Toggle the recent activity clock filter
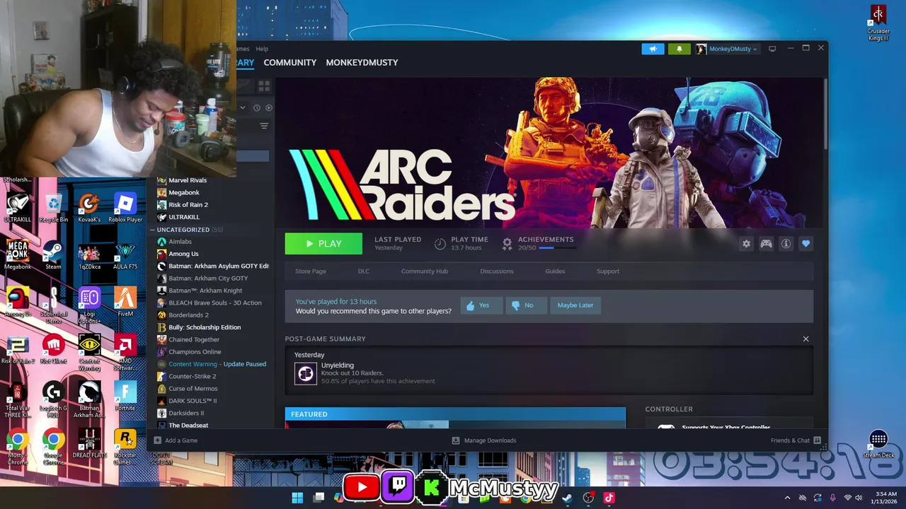The image size is (906, 509). tap(257, 107)
